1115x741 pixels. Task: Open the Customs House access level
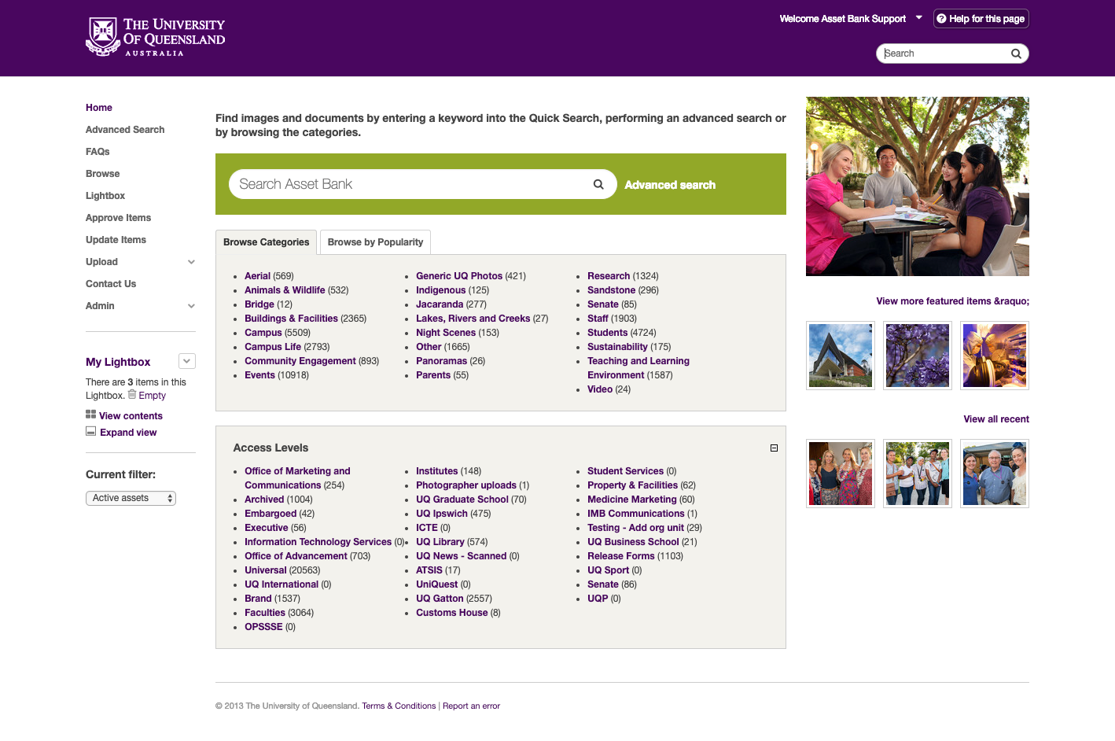452,613
